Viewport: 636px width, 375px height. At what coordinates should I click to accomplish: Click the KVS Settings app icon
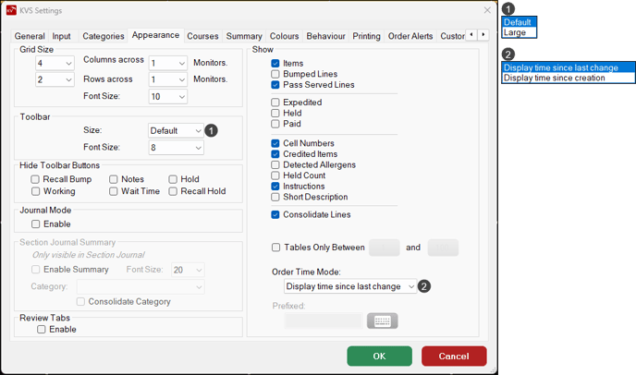click(x=12, y=10)
